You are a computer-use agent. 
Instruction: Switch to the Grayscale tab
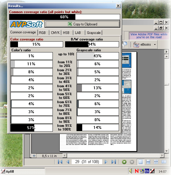point(94,33)
